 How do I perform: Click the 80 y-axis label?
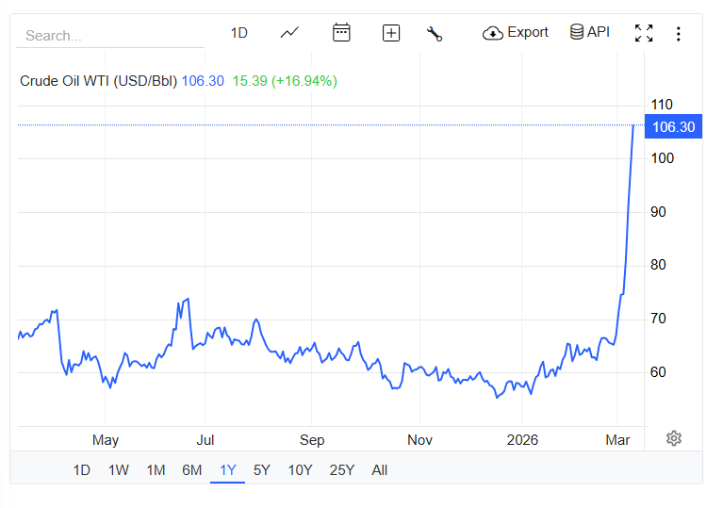tap(658, 265)
